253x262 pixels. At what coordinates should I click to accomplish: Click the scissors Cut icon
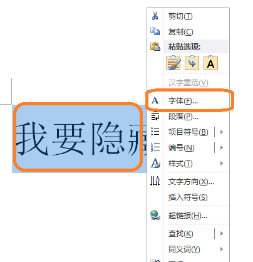tap(155, 16)
